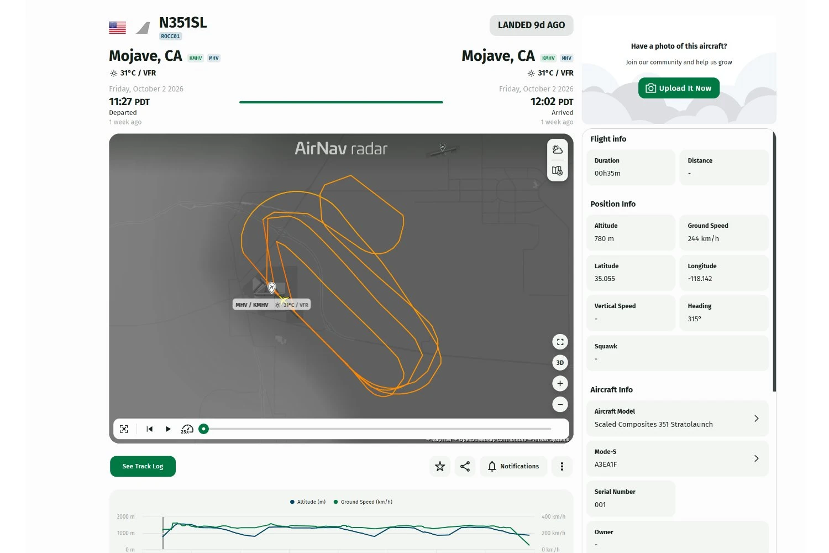Skip playback to the start
The width and height of the screenshot is (829, 553).
pos(149,429)
